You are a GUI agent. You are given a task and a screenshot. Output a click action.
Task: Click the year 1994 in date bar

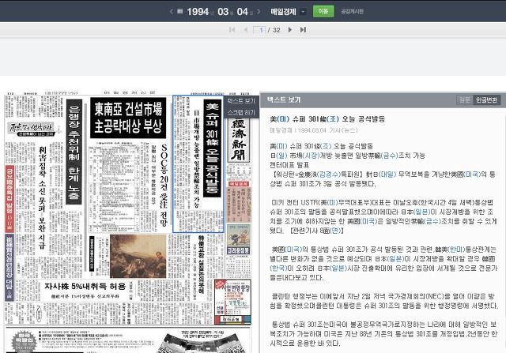pos(198,12)
